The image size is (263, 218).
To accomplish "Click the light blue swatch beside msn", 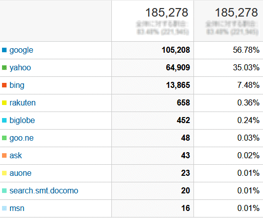I will pos(4,208).
